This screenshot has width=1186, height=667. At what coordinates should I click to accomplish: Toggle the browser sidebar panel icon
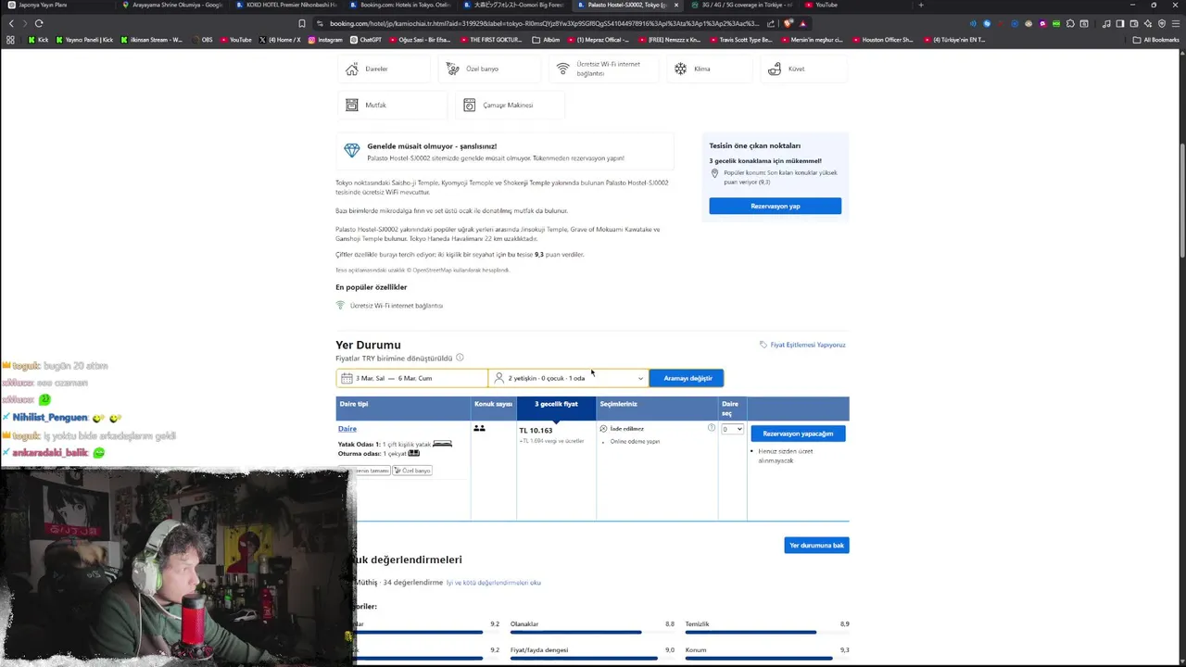click(1120, 23)
